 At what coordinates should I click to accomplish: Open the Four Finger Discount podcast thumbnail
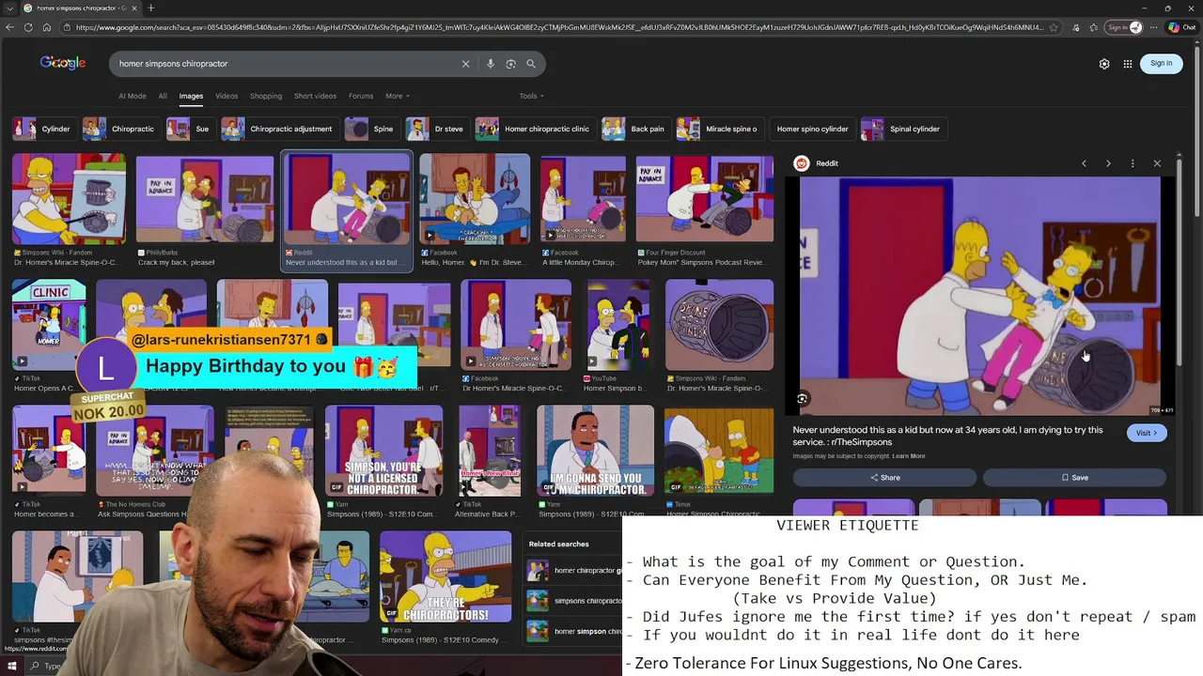point(705,199)
